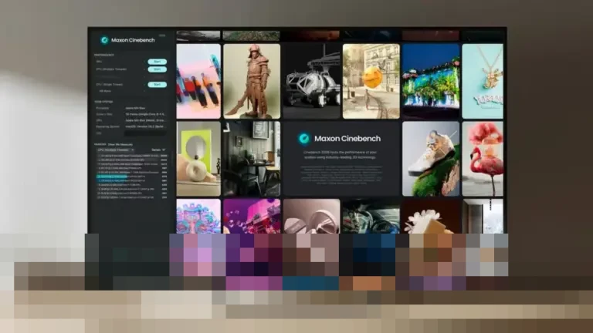
Task: Click the Cinebench logo icon in sidebar
Action: (x=104, y=40)
